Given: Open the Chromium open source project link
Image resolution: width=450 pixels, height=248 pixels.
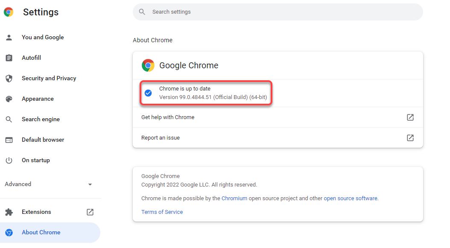Looking at the screenshot, I should (x=234, y=198).
